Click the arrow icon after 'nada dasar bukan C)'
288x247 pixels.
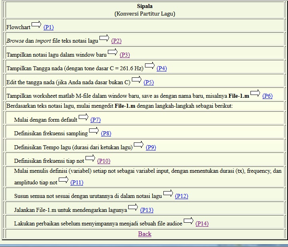(x=137, y=79)
